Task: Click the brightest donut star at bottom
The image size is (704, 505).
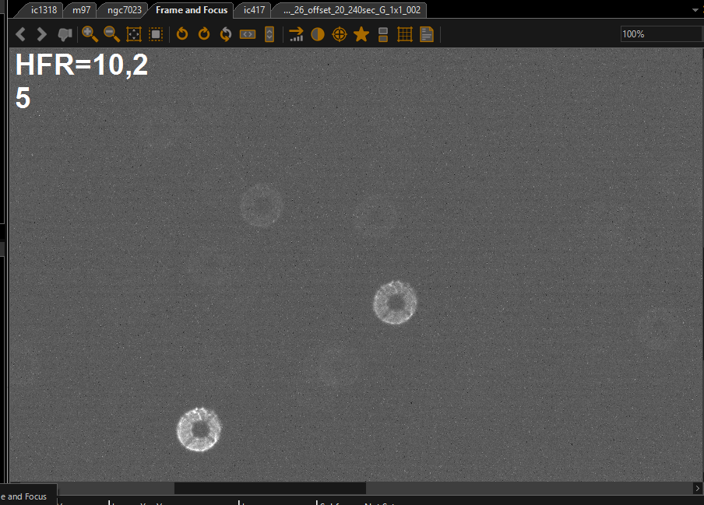Action: coord(199,430)
